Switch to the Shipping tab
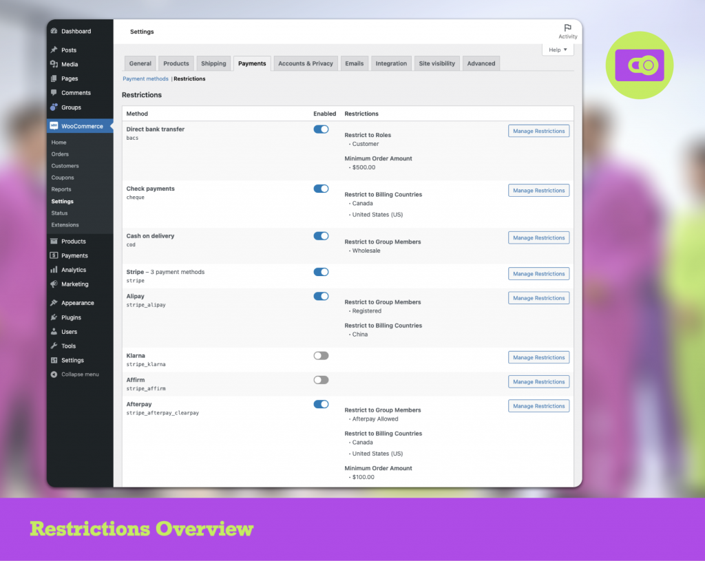Image resolution: width=705 pixels, height=561 pixels. (x=213, y=63)
